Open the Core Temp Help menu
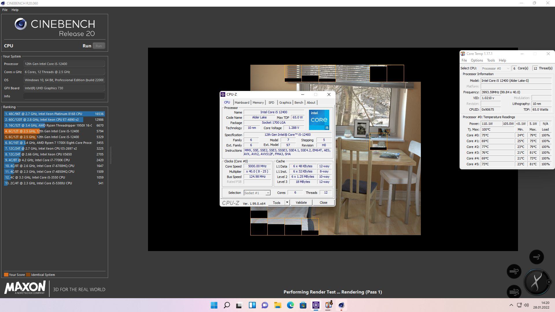 pos(502,60)
